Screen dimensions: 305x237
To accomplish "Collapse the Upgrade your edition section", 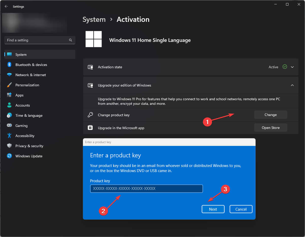I will click(292, 85).
